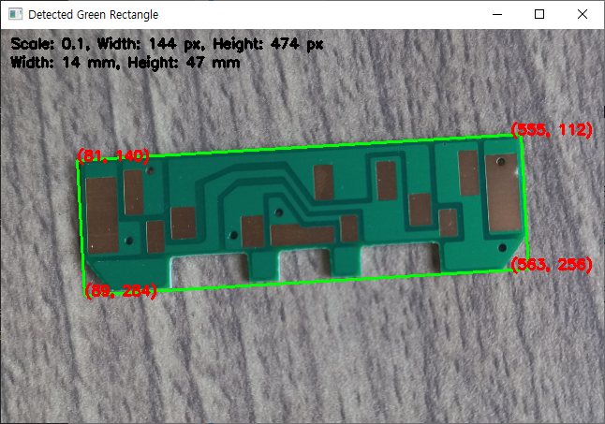The width and height of the screenshot is (605, 424).
Task: Close the Detected Green Rectangle window
Action: (x=583, y=14)
